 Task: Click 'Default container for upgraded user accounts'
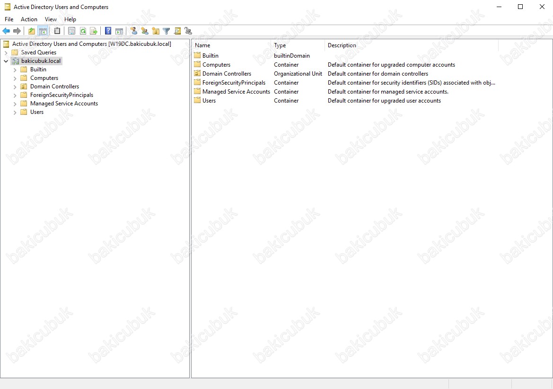click(x=384, y=101)
